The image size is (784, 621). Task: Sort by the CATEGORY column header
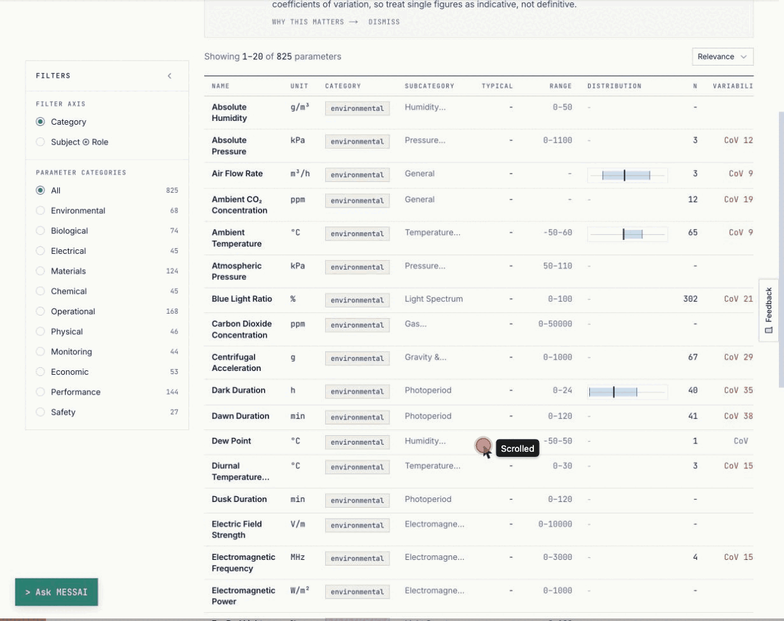click(343, 86)
